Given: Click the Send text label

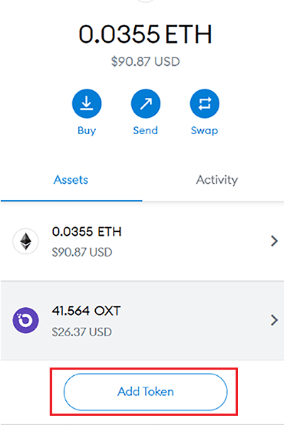Looking at the screenshot, I should 146,131.
